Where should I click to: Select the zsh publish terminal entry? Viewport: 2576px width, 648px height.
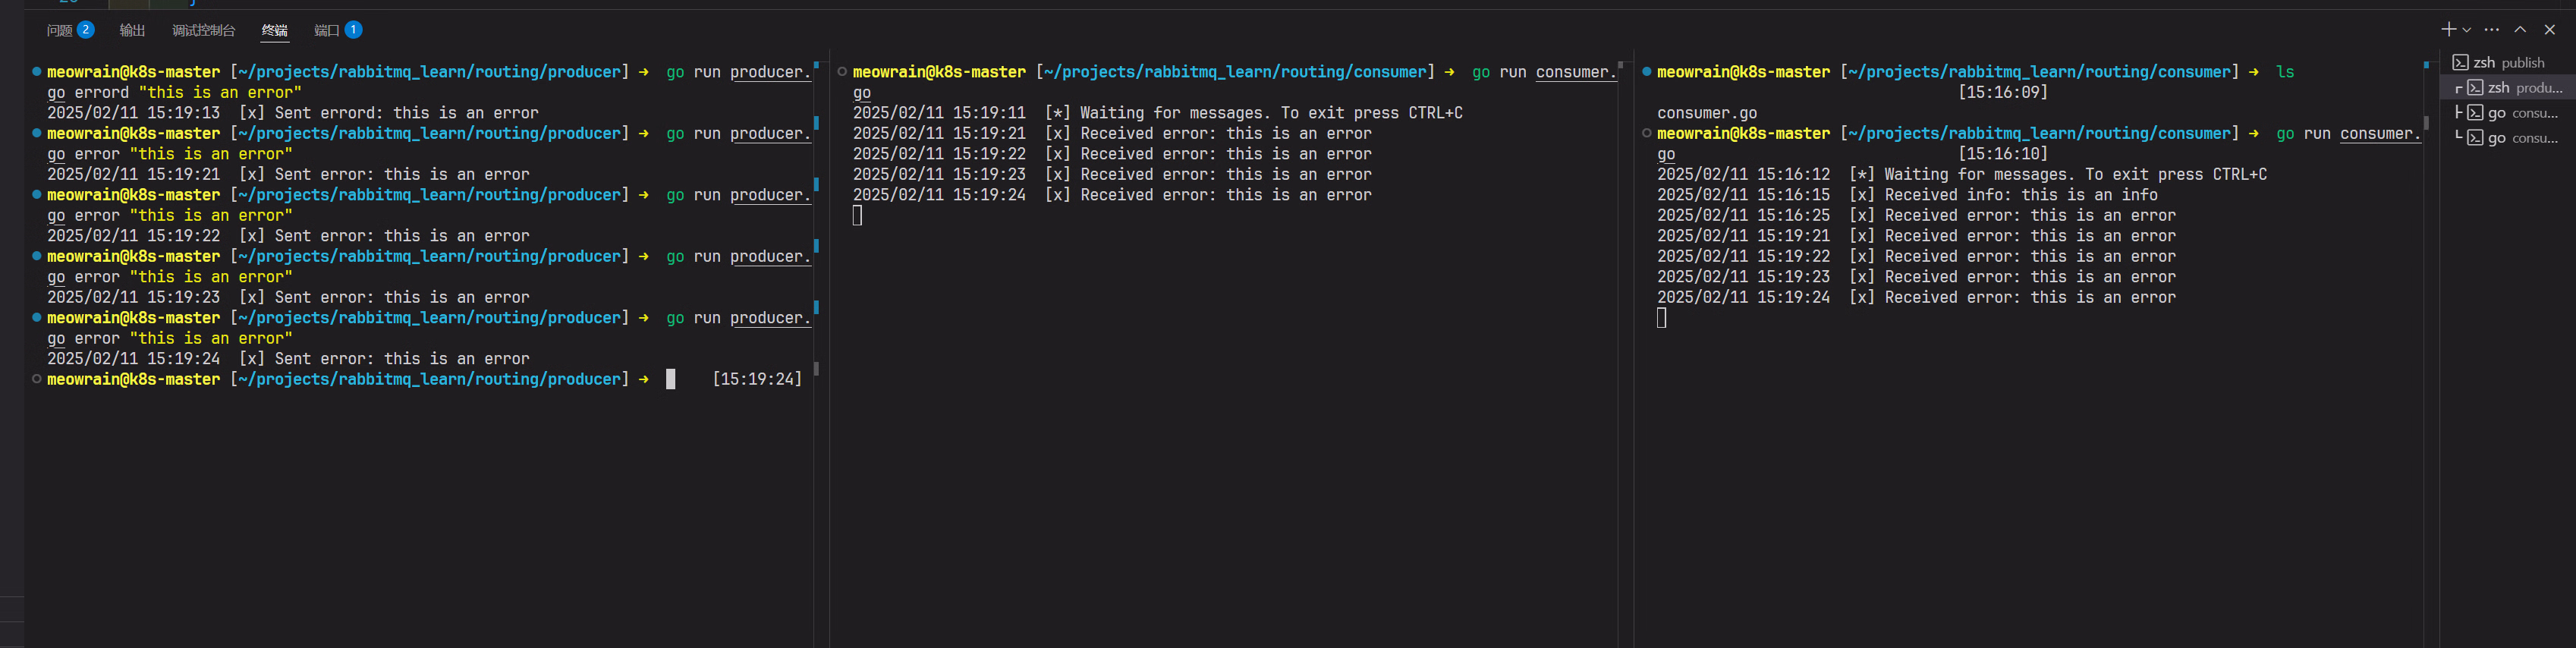(2508, 63)
